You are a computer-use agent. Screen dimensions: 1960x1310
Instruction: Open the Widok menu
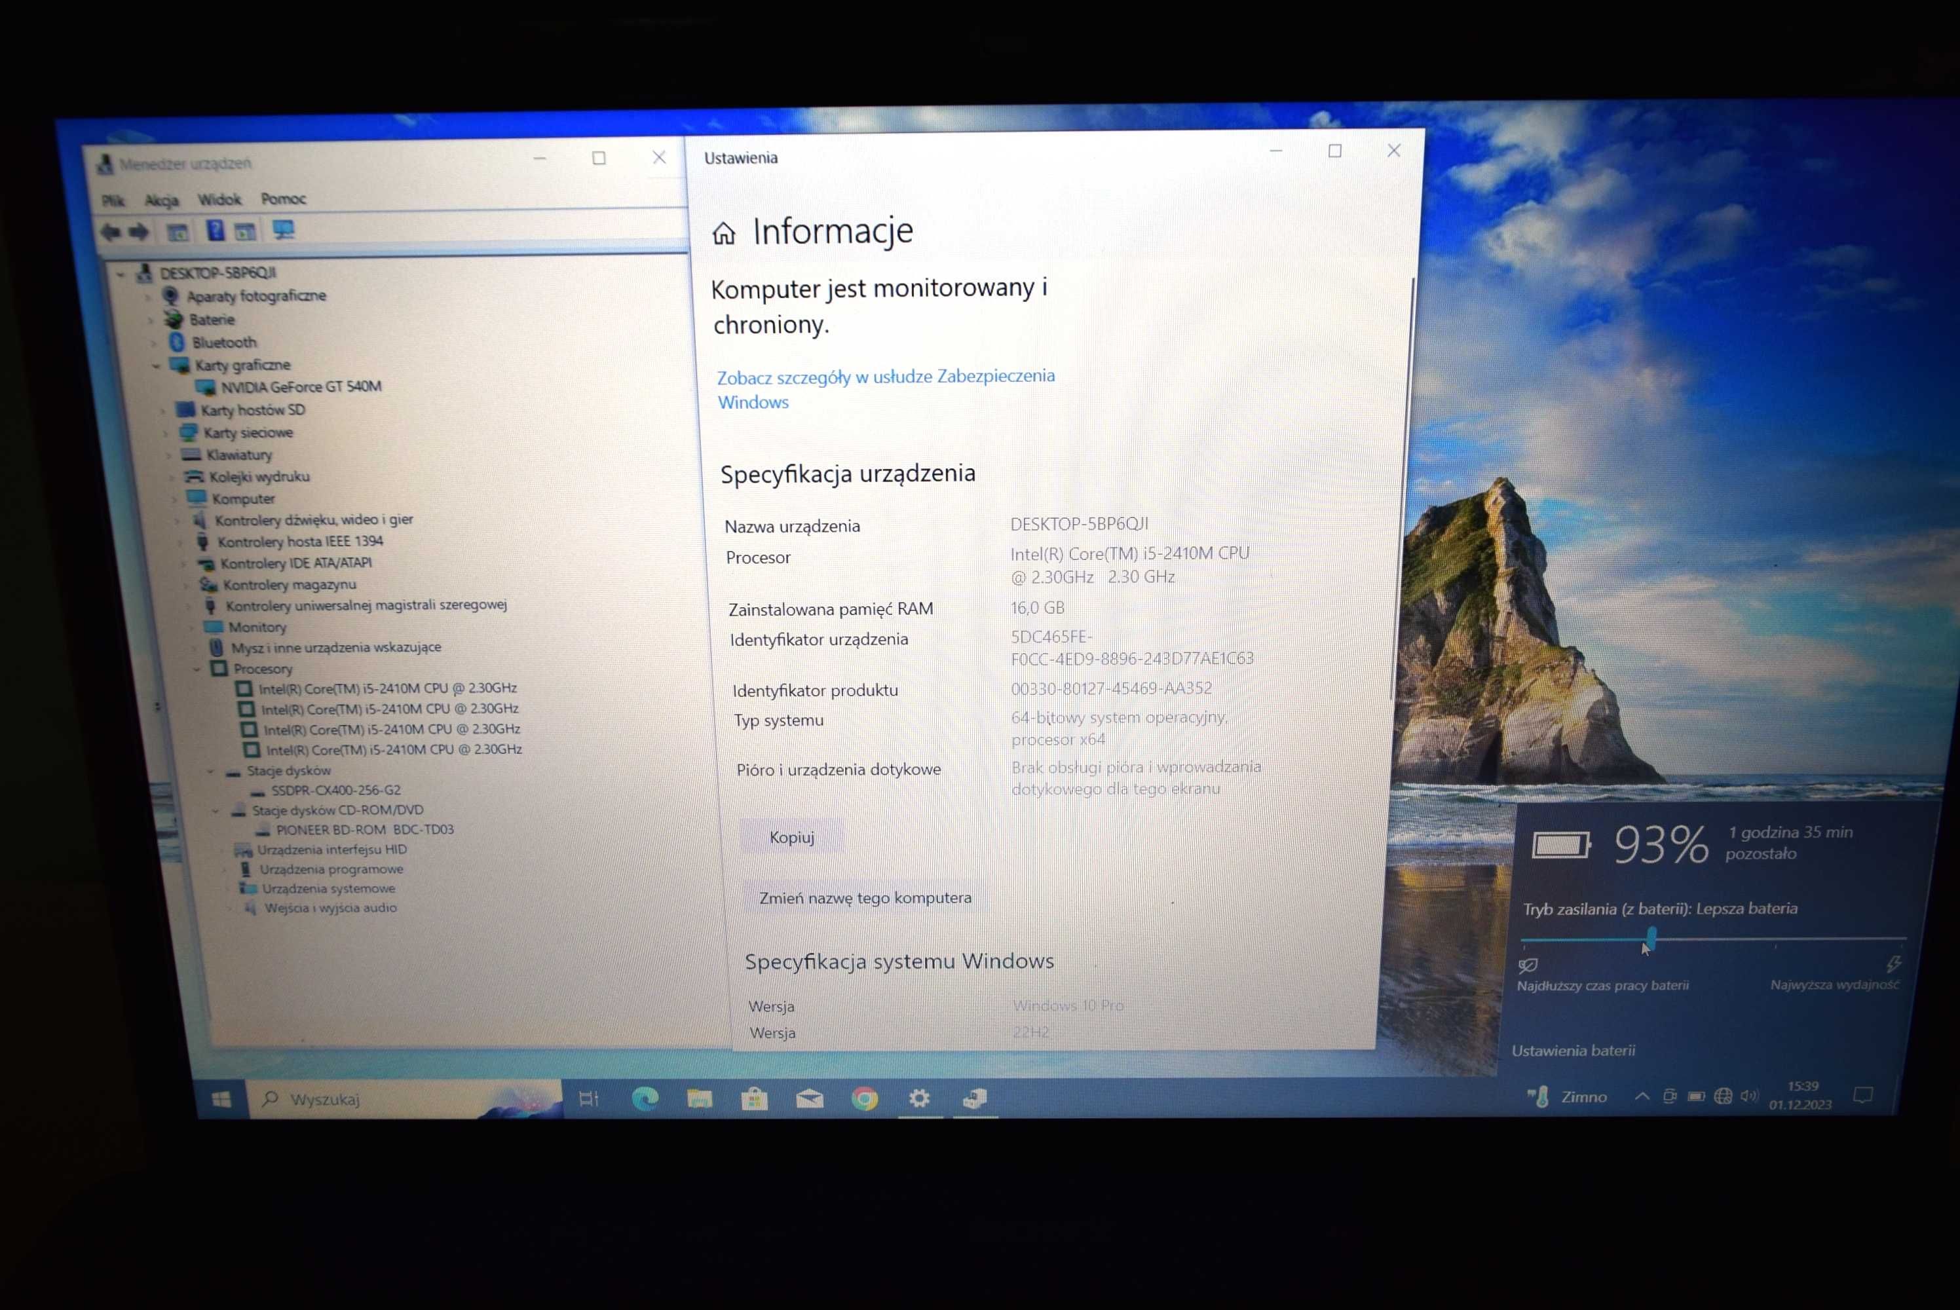pyautogui.click(x=219, y=200)
